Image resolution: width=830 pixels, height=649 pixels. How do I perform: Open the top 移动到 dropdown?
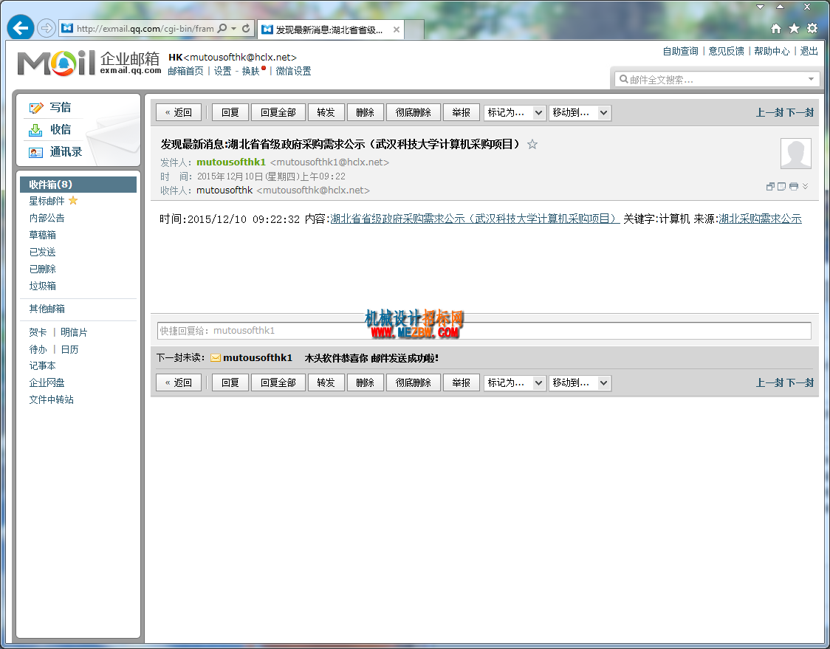point(580,113)
